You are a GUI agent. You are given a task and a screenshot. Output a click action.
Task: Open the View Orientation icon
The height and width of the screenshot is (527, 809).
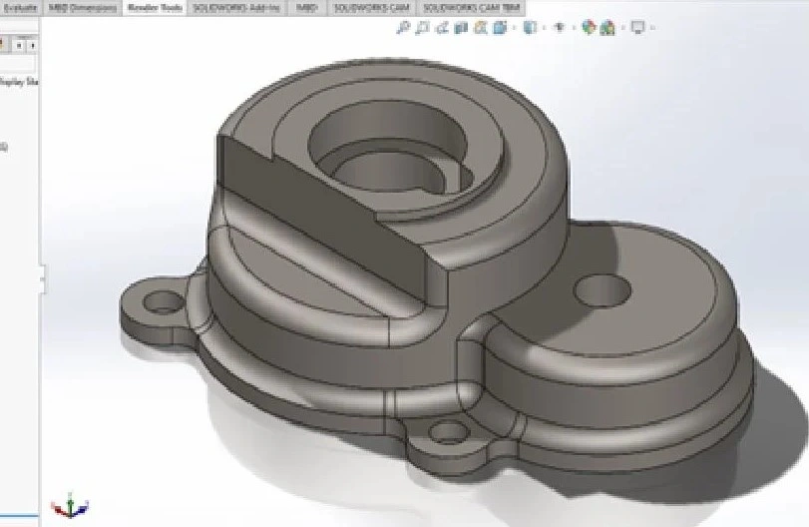pyautogui.click(x=499, y=28)
